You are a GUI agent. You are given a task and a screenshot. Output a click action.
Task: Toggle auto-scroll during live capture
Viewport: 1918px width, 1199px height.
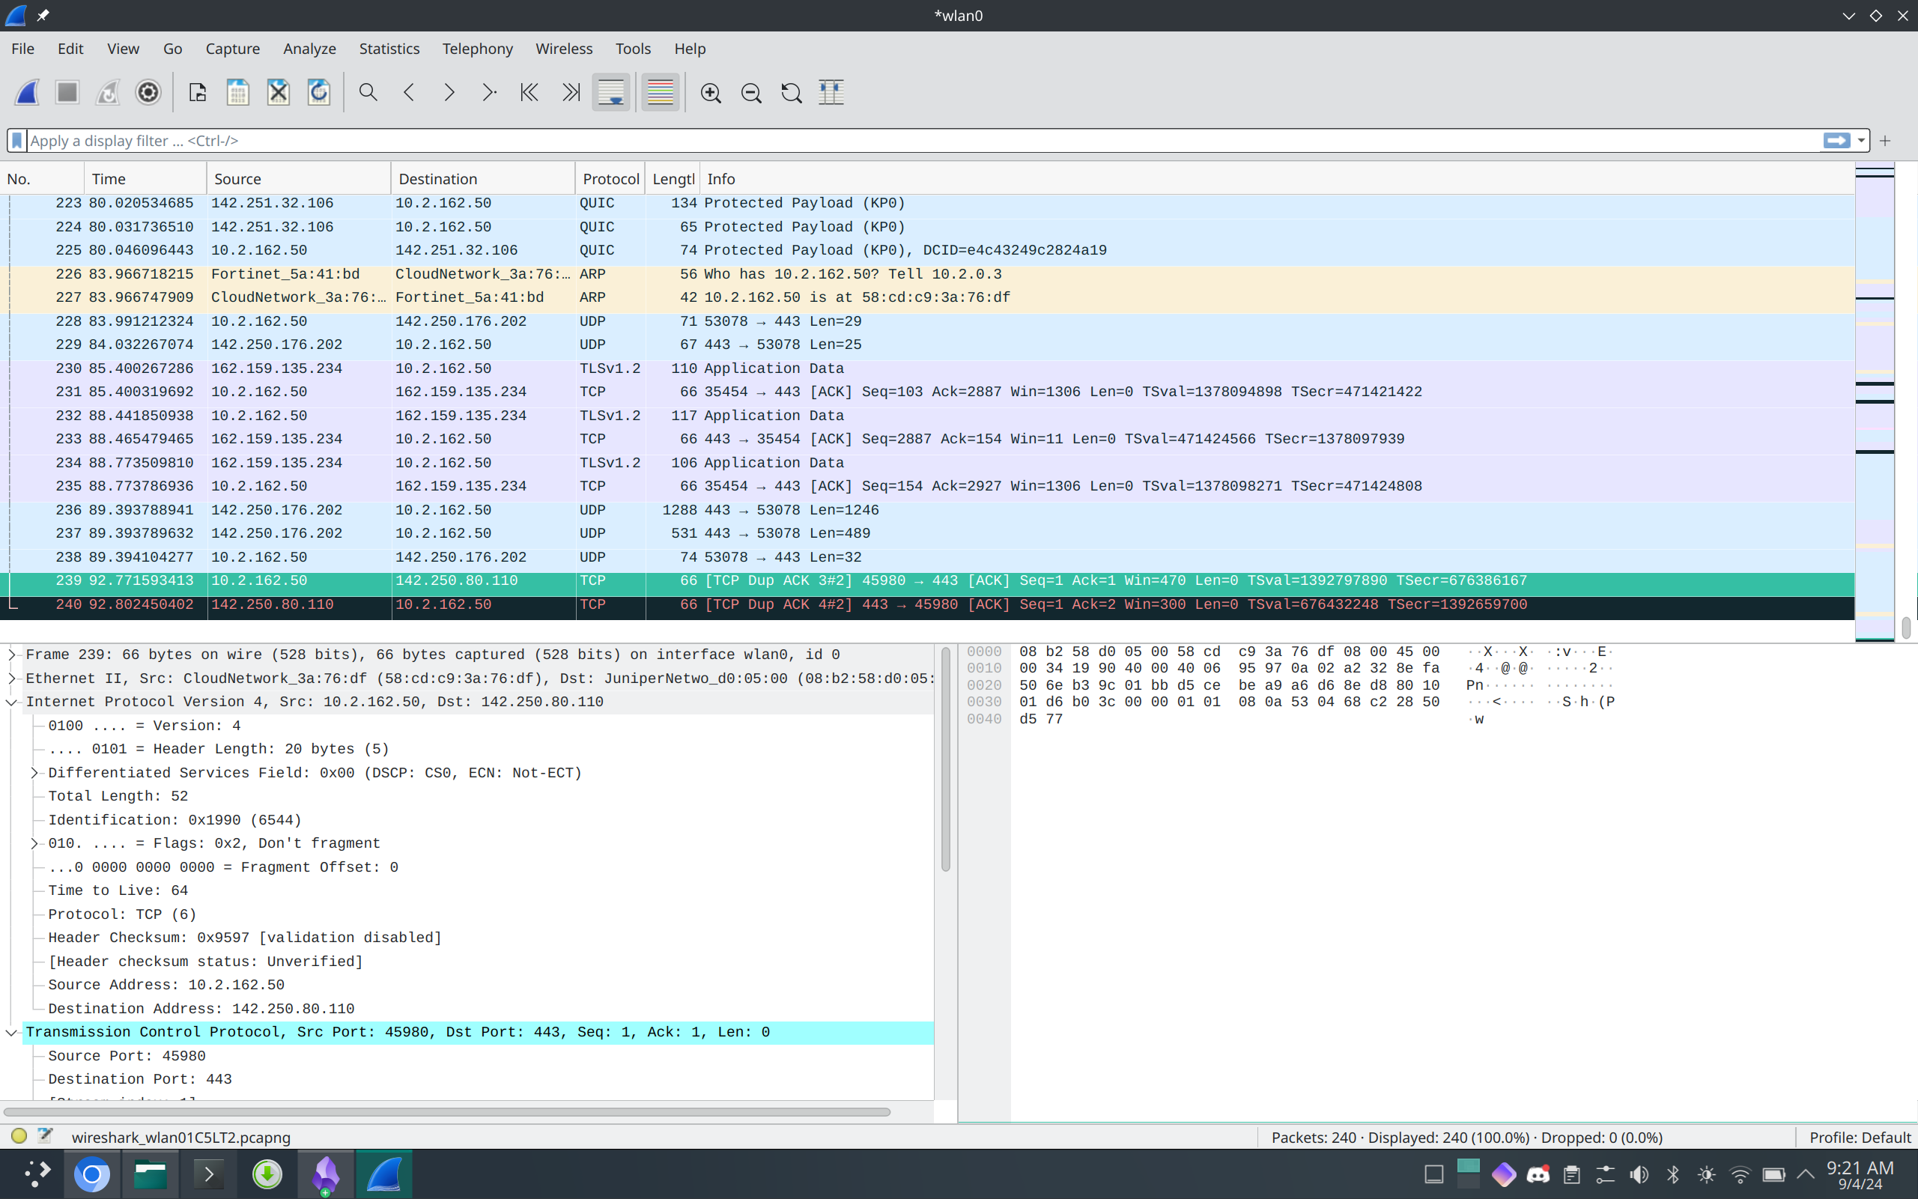click(x=610, y=93)
